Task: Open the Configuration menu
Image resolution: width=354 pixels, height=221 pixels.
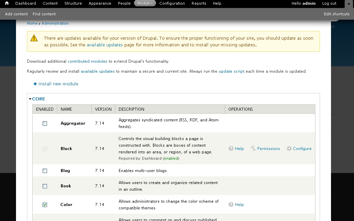Action: coord(172,3)
